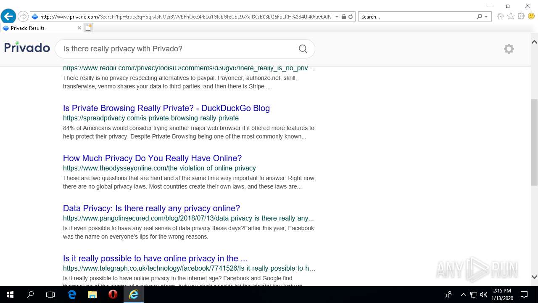Viewport: 538px width, 303px height.
Task: Open Favorites star icon
Action: click(x=511, y=16)
